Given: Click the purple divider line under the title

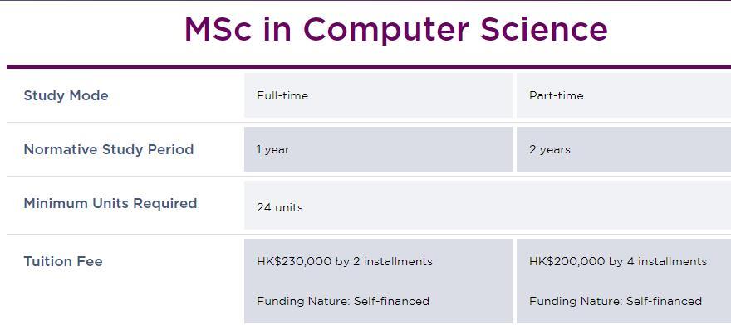Looking at the screenshot, I should click(369, 67).
